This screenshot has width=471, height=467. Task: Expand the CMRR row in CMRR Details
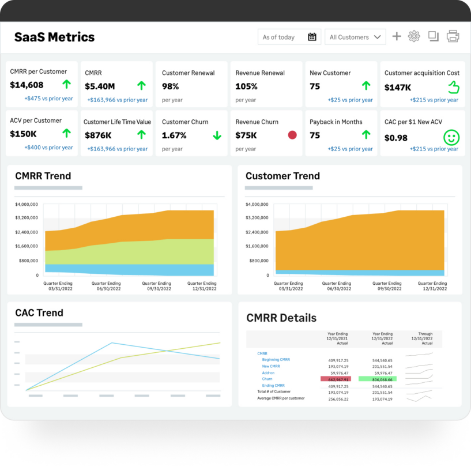pyautogui.click(x=262, y=353)
